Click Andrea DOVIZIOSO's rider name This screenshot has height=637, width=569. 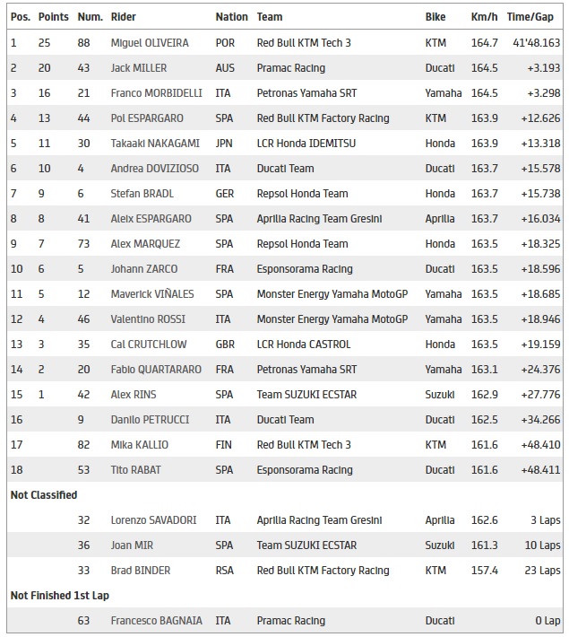(152, 169)
